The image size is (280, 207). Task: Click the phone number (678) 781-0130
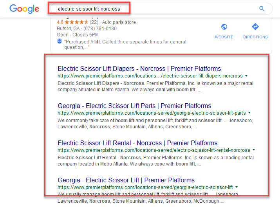point(100,29)
